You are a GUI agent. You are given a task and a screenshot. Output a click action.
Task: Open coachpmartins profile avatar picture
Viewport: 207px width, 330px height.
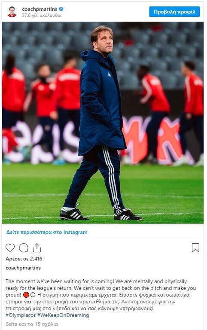point(12,12)
